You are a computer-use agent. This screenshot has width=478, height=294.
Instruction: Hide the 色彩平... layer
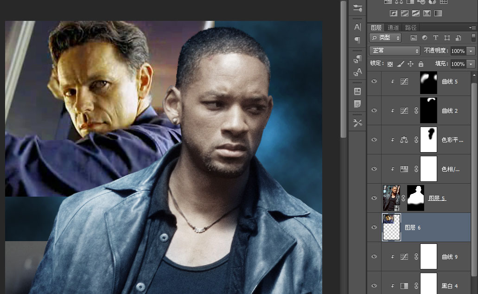coord(374,140)
